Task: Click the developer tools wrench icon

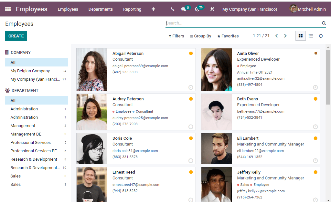Action: pyautogui.click(x=212, y=9)
